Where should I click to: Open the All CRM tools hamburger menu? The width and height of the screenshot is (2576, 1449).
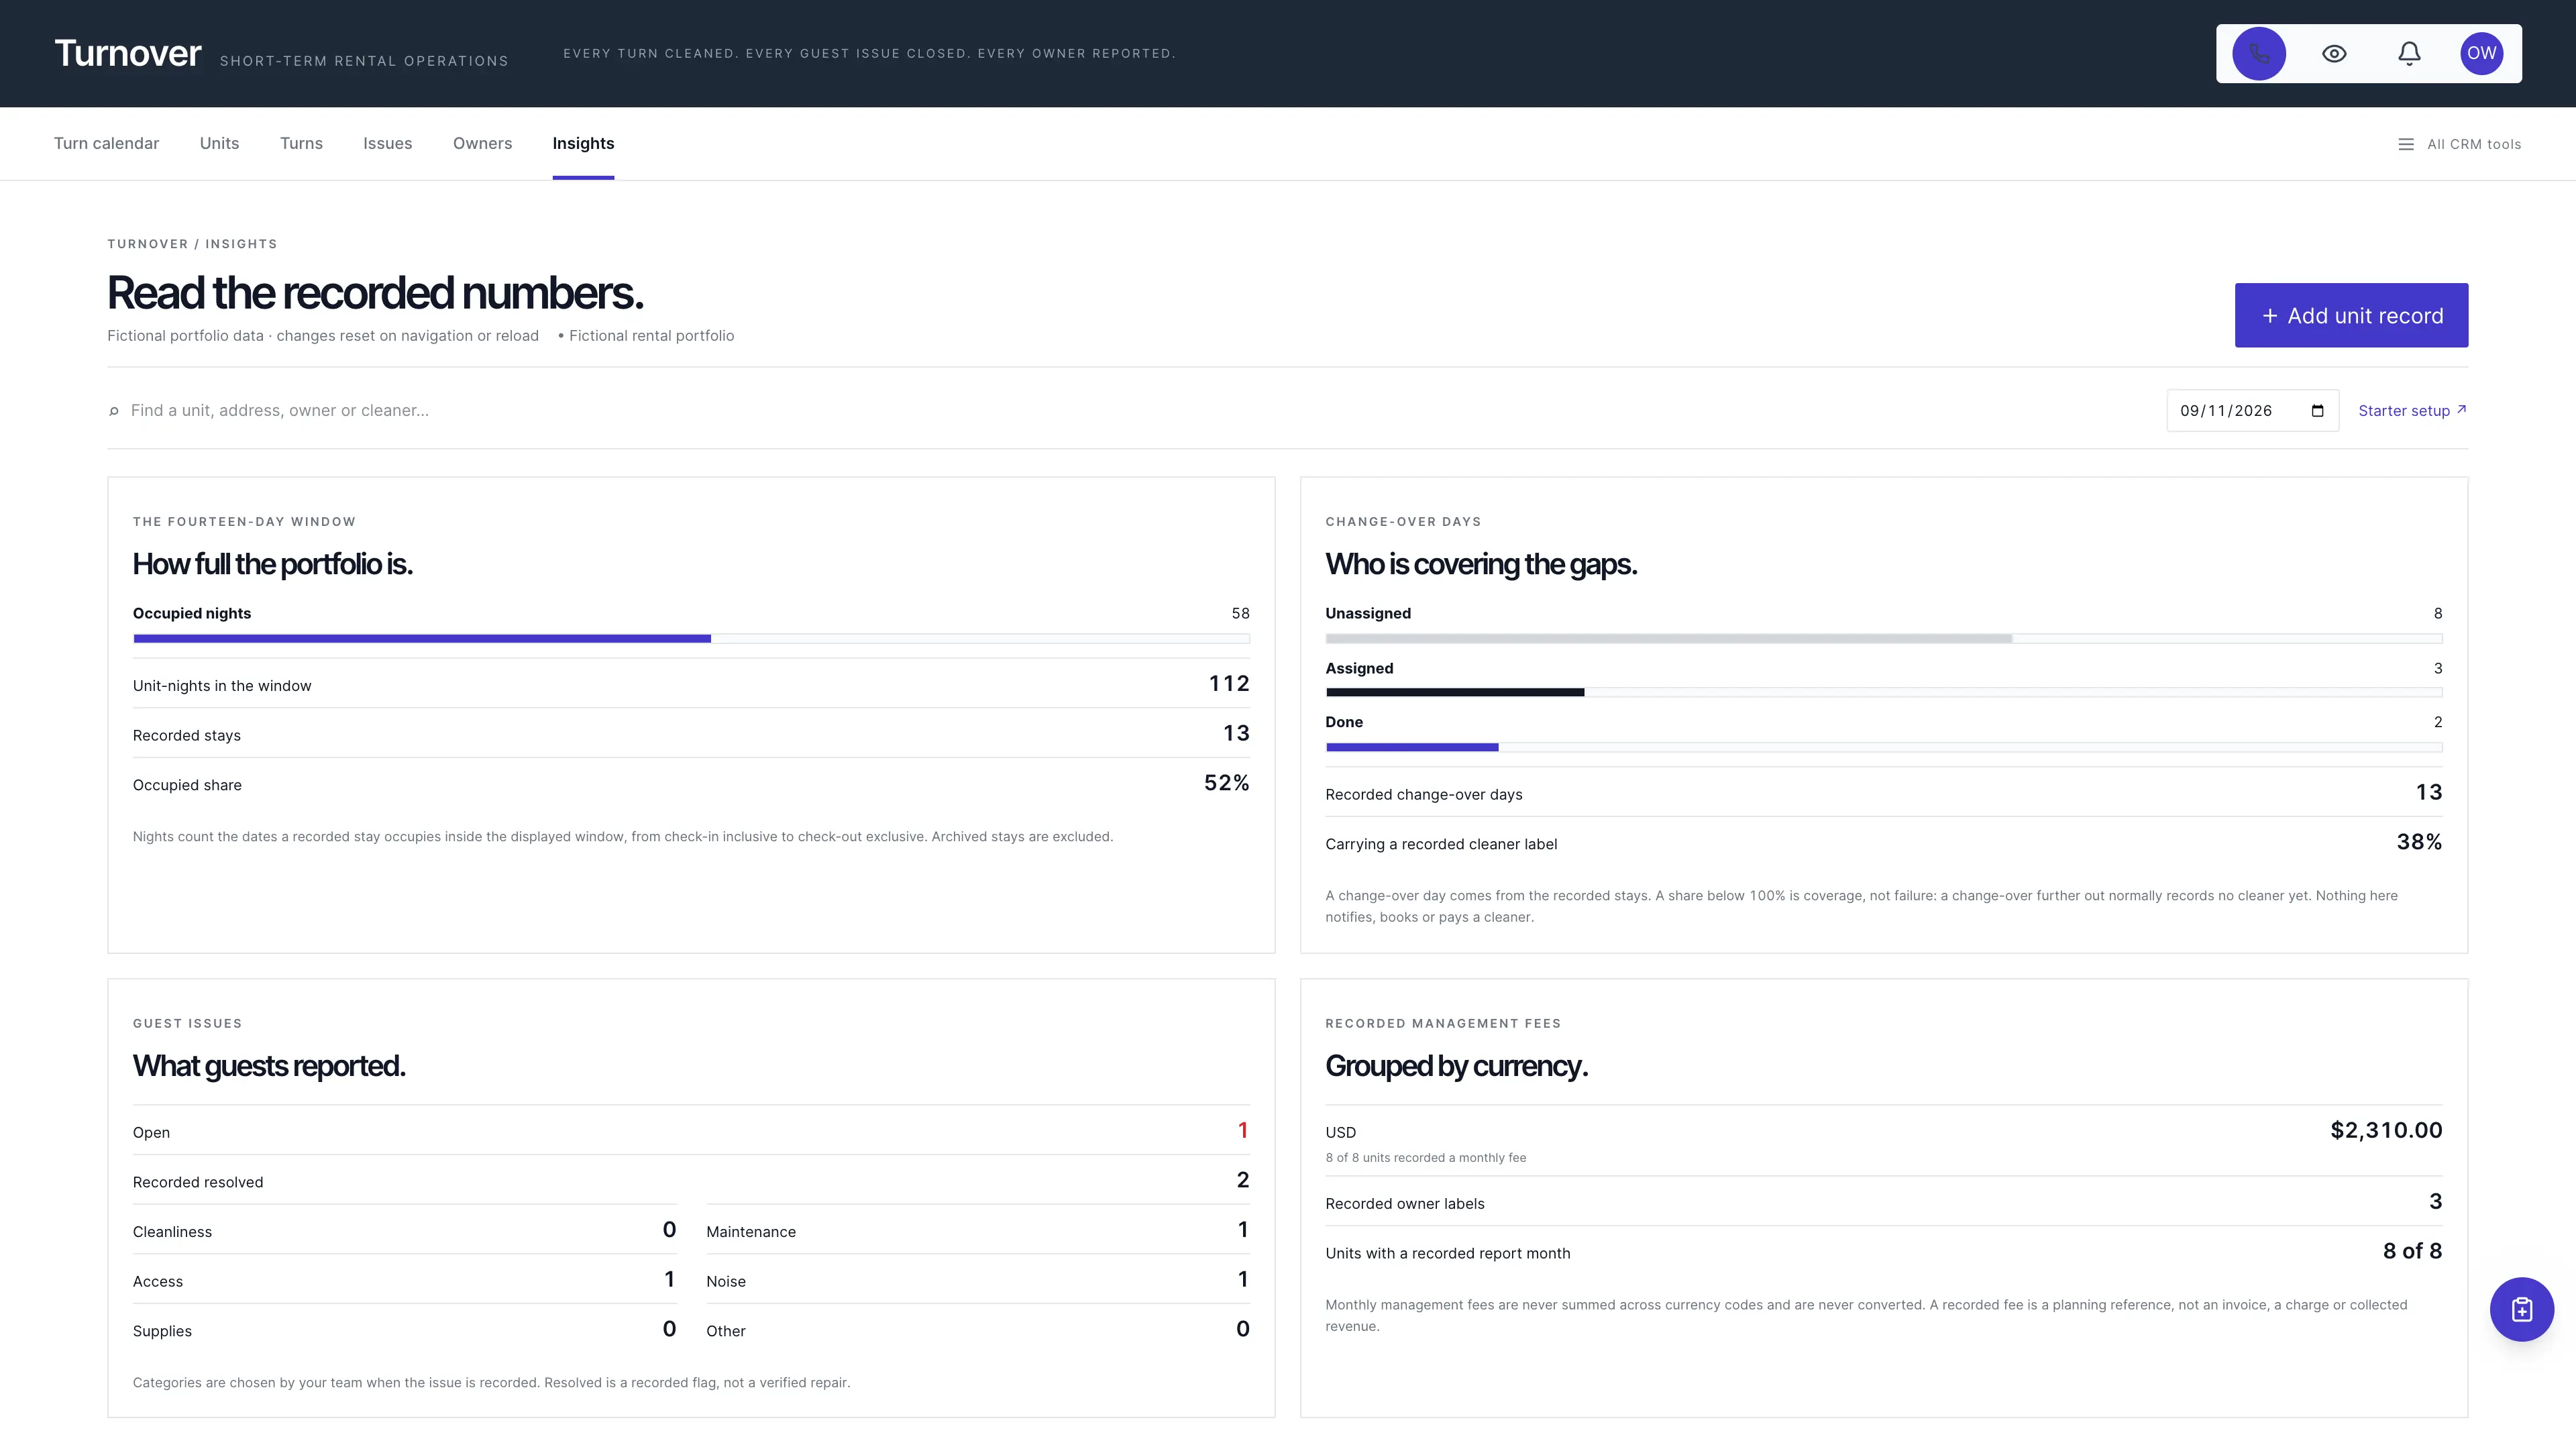[x=2459, y=144]
